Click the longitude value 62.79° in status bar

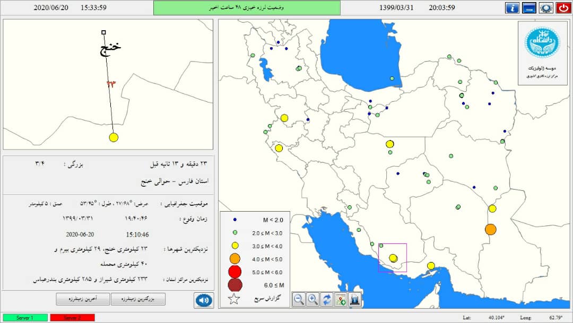pyautogui.click(x=555, y=318)
